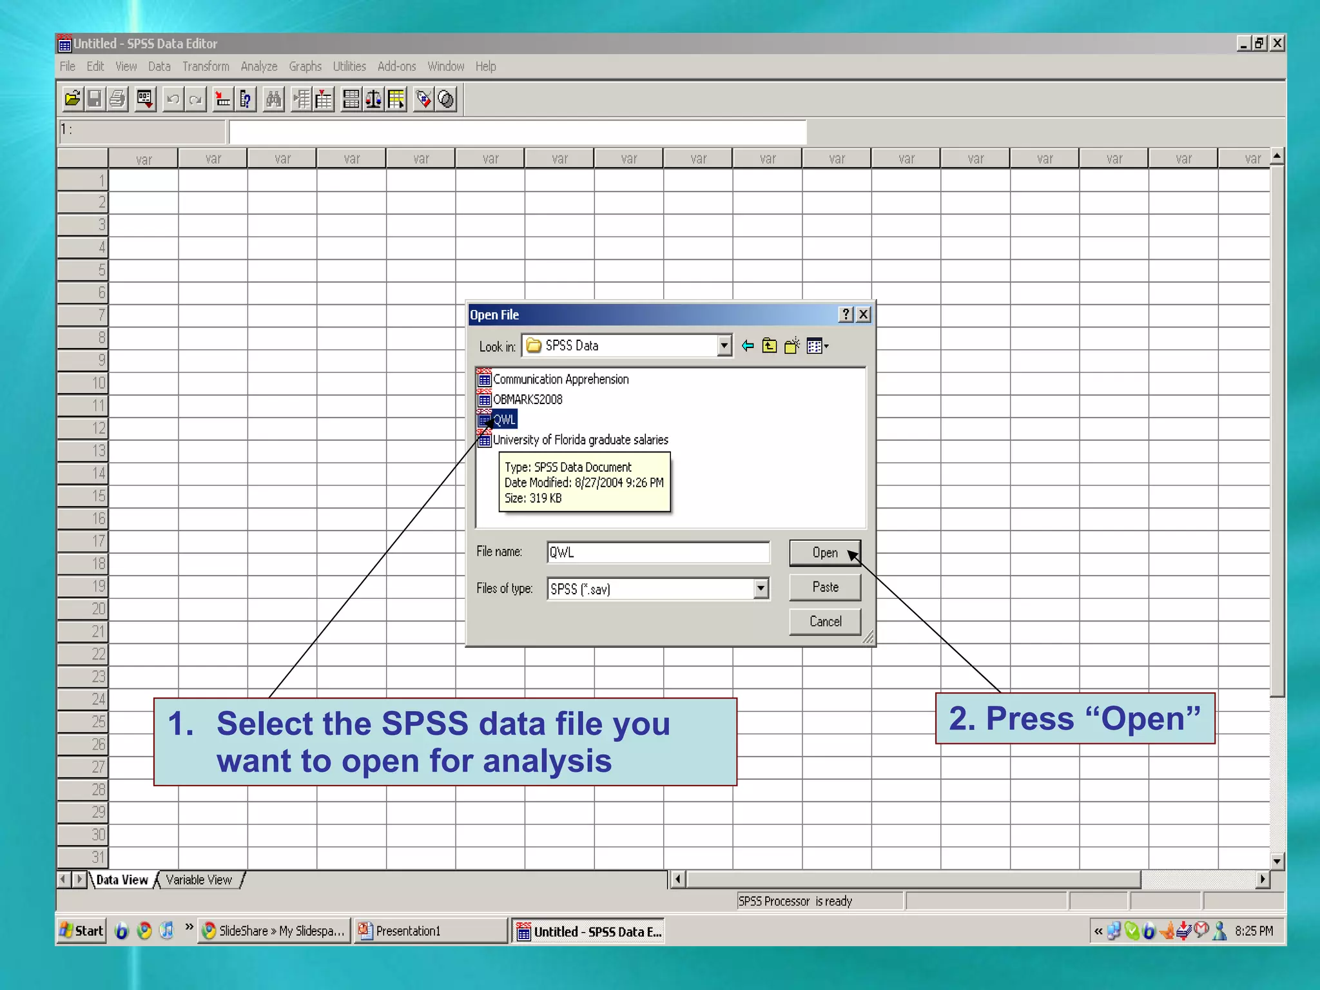Open the View Menu icon in Open File dialog
The width and height of the screenshot is (1320, 990).
coord(817,346)
